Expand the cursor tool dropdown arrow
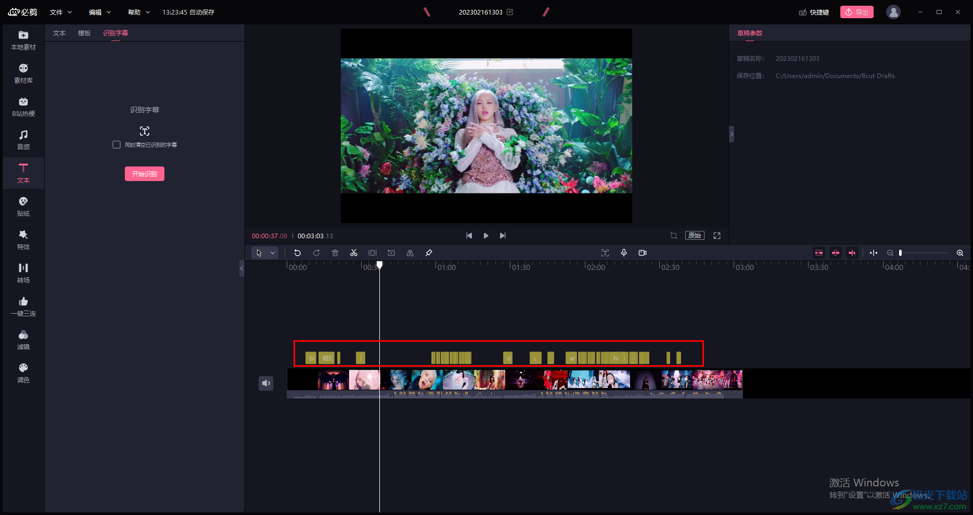 click(x=273, y=253)
